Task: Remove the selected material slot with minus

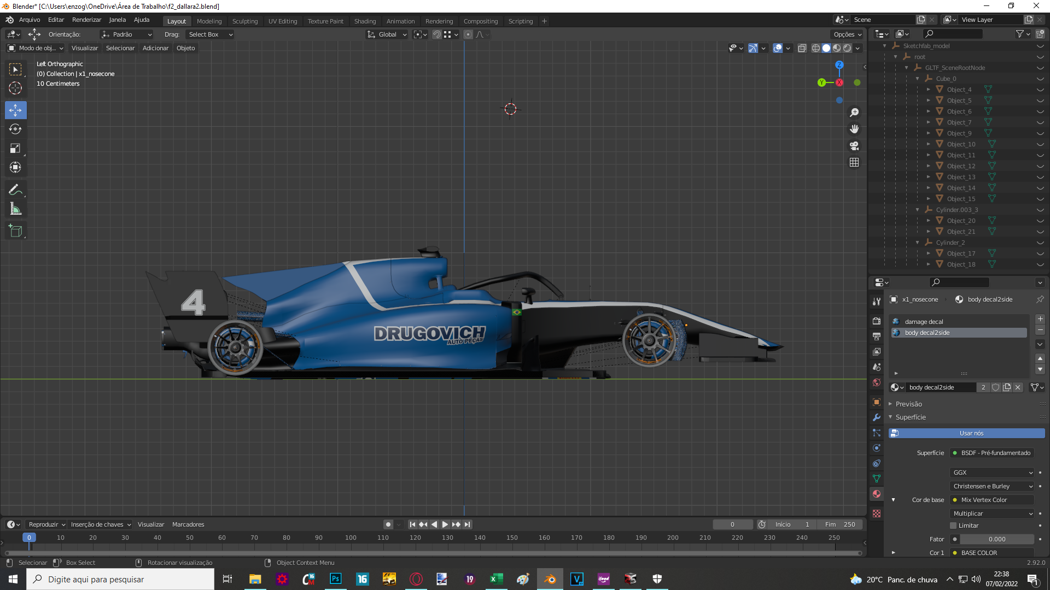Action: 1040,330
